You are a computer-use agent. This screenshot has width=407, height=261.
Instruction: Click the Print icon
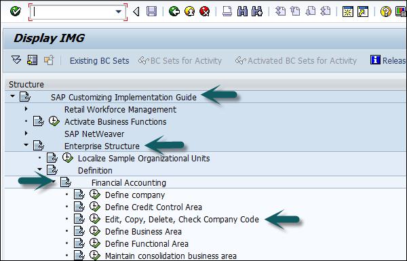pos(227,12)
